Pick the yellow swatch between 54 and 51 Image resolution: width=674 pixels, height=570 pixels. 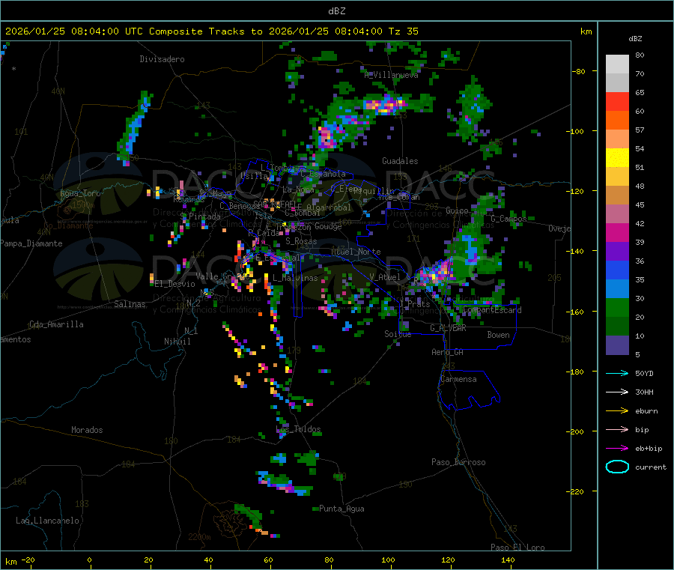point(617,158)
